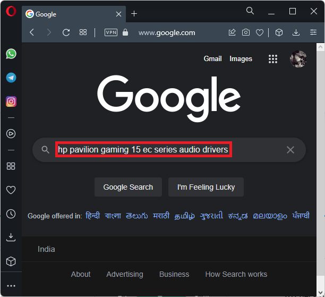
Task: Toggle the VPN badge in address bar
Action: click(111, 32)
